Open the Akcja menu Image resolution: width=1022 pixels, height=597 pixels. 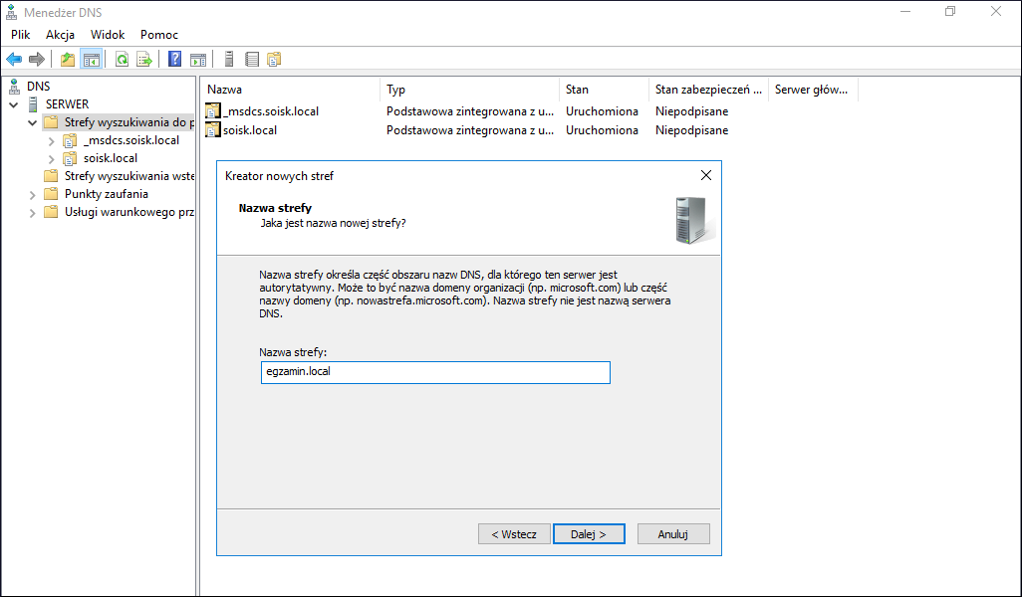tap(60, 35)
